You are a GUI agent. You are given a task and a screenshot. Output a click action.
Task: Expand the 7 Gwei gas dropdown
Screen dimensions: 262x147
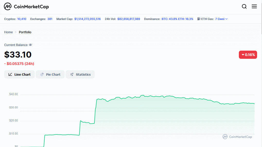point(221,19)
